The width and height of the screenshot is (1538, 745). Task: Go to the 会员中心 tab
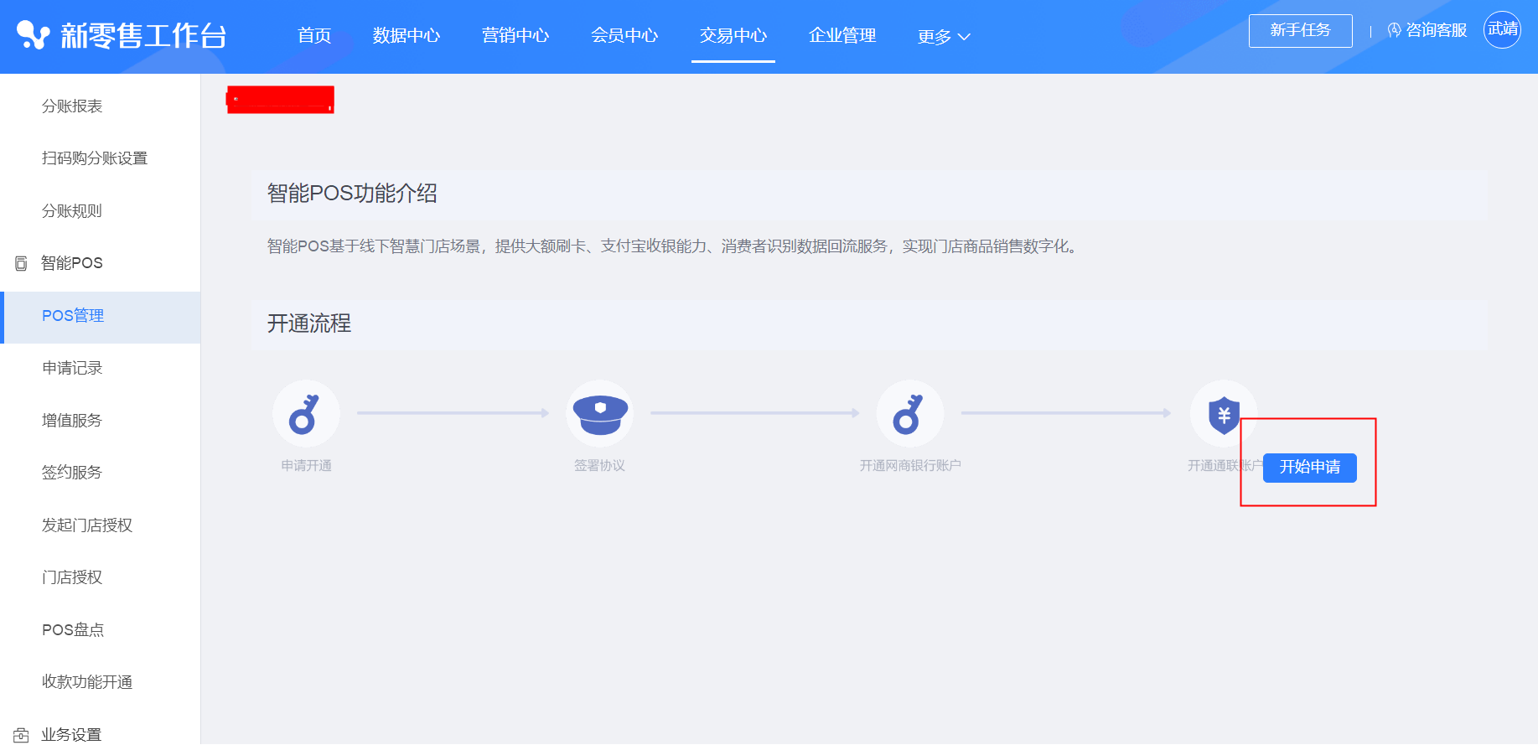point(624,36)
